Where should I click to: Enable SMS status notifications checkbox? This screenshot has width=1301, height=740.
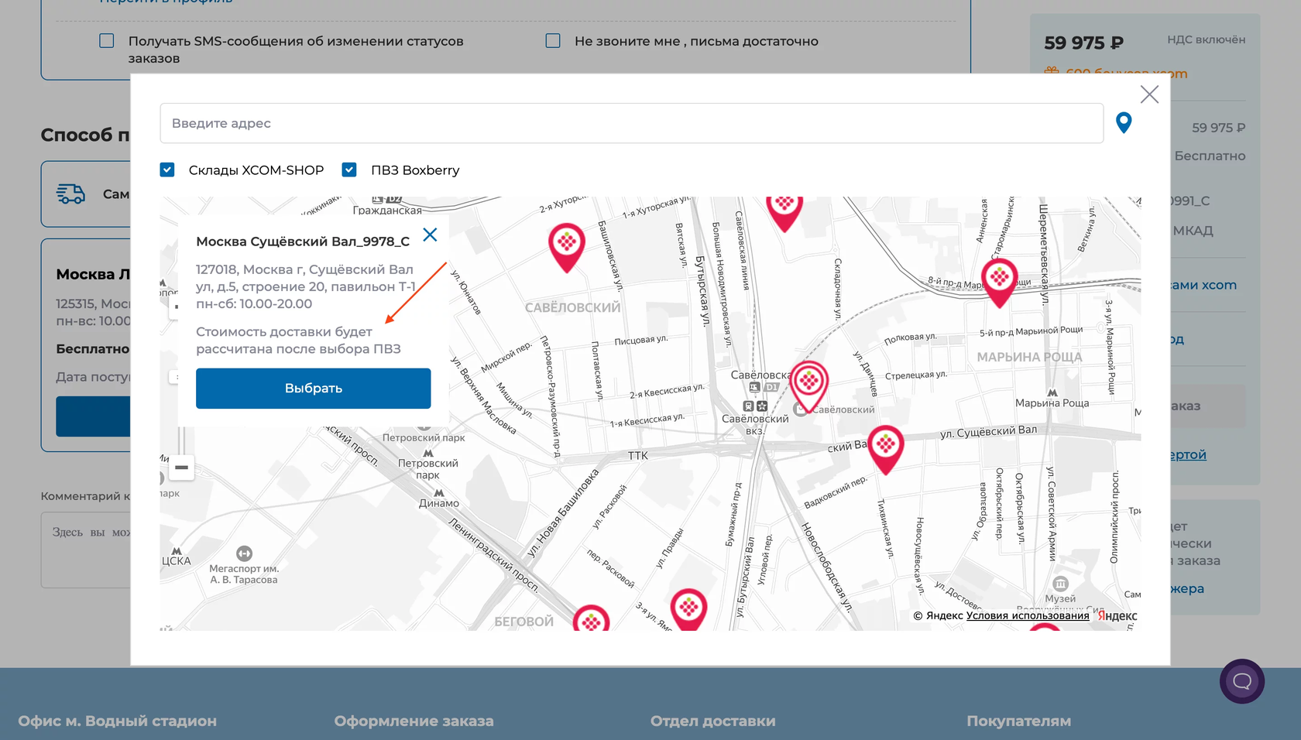(107, 41)
